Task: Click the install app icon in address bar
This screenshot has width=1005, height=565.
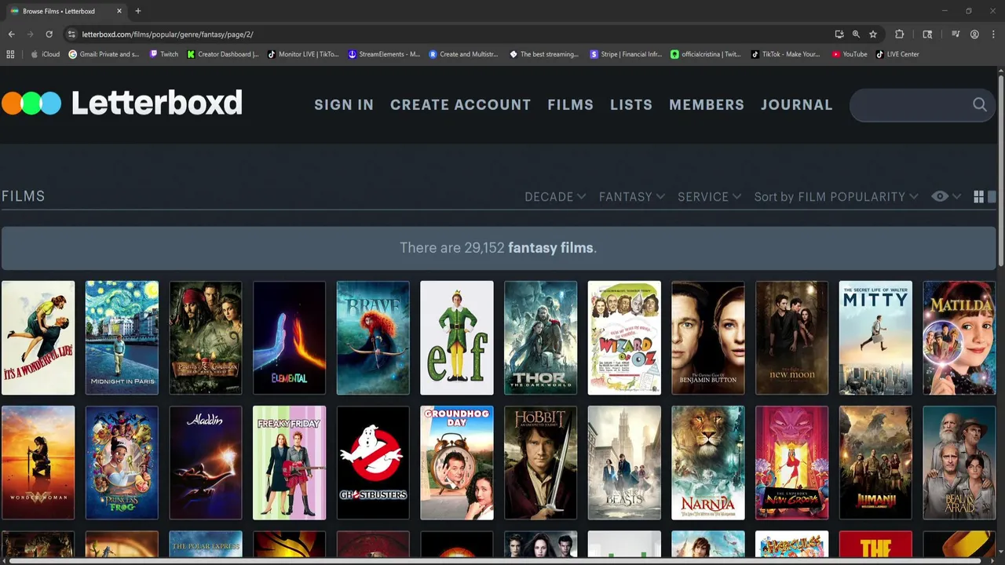Action: 839,35
